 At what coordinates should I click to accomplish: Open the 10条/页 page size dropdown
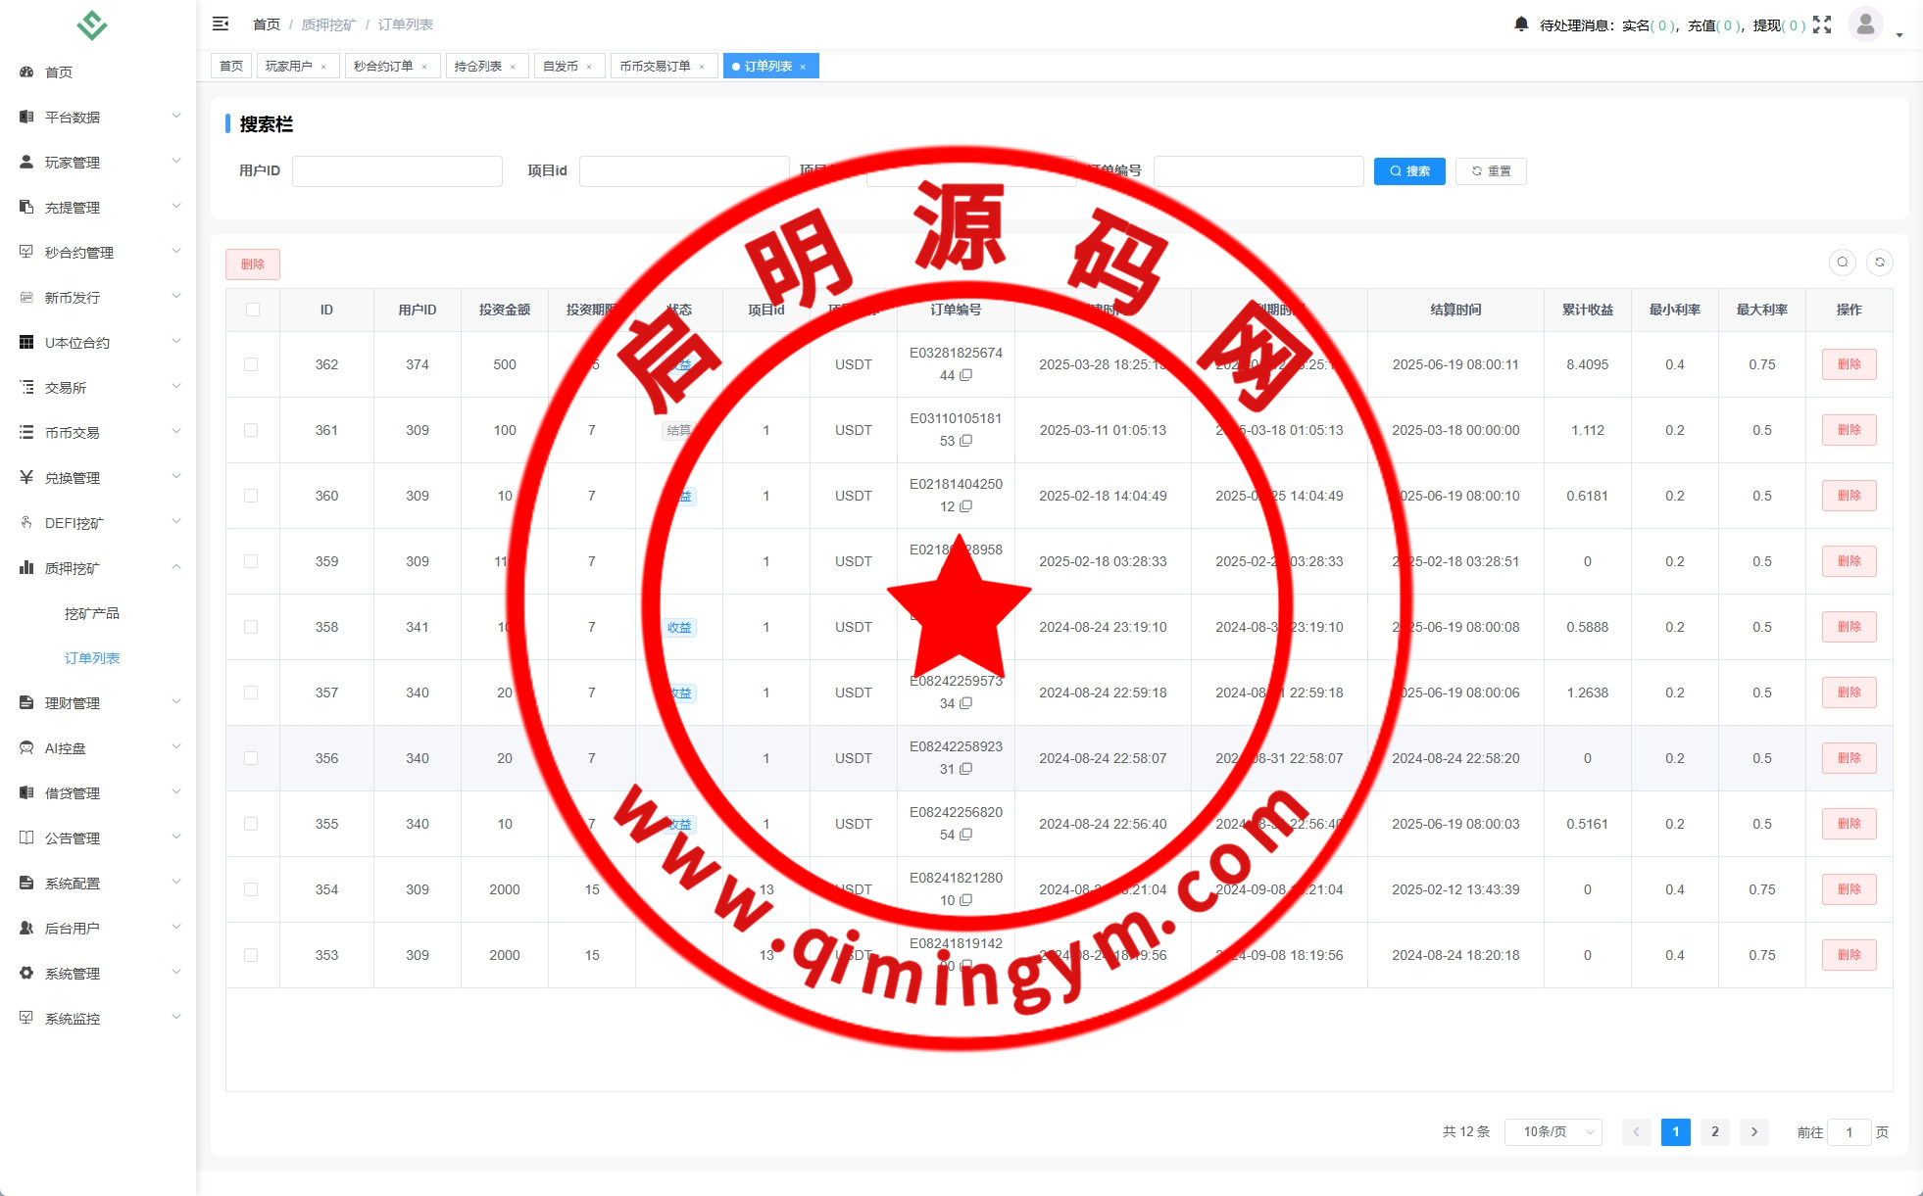[1553, 1131]
